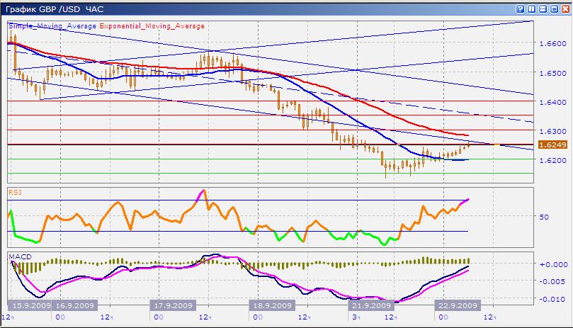The height and width of the screenshot is (328, 573).
Task: Select the RSI indicator panel label
Action: point(15,191)
